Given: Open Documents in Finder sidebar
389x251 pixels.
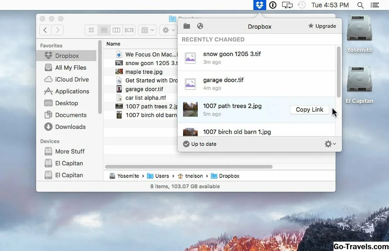Looking at the screenshot, I should (66, 115).
